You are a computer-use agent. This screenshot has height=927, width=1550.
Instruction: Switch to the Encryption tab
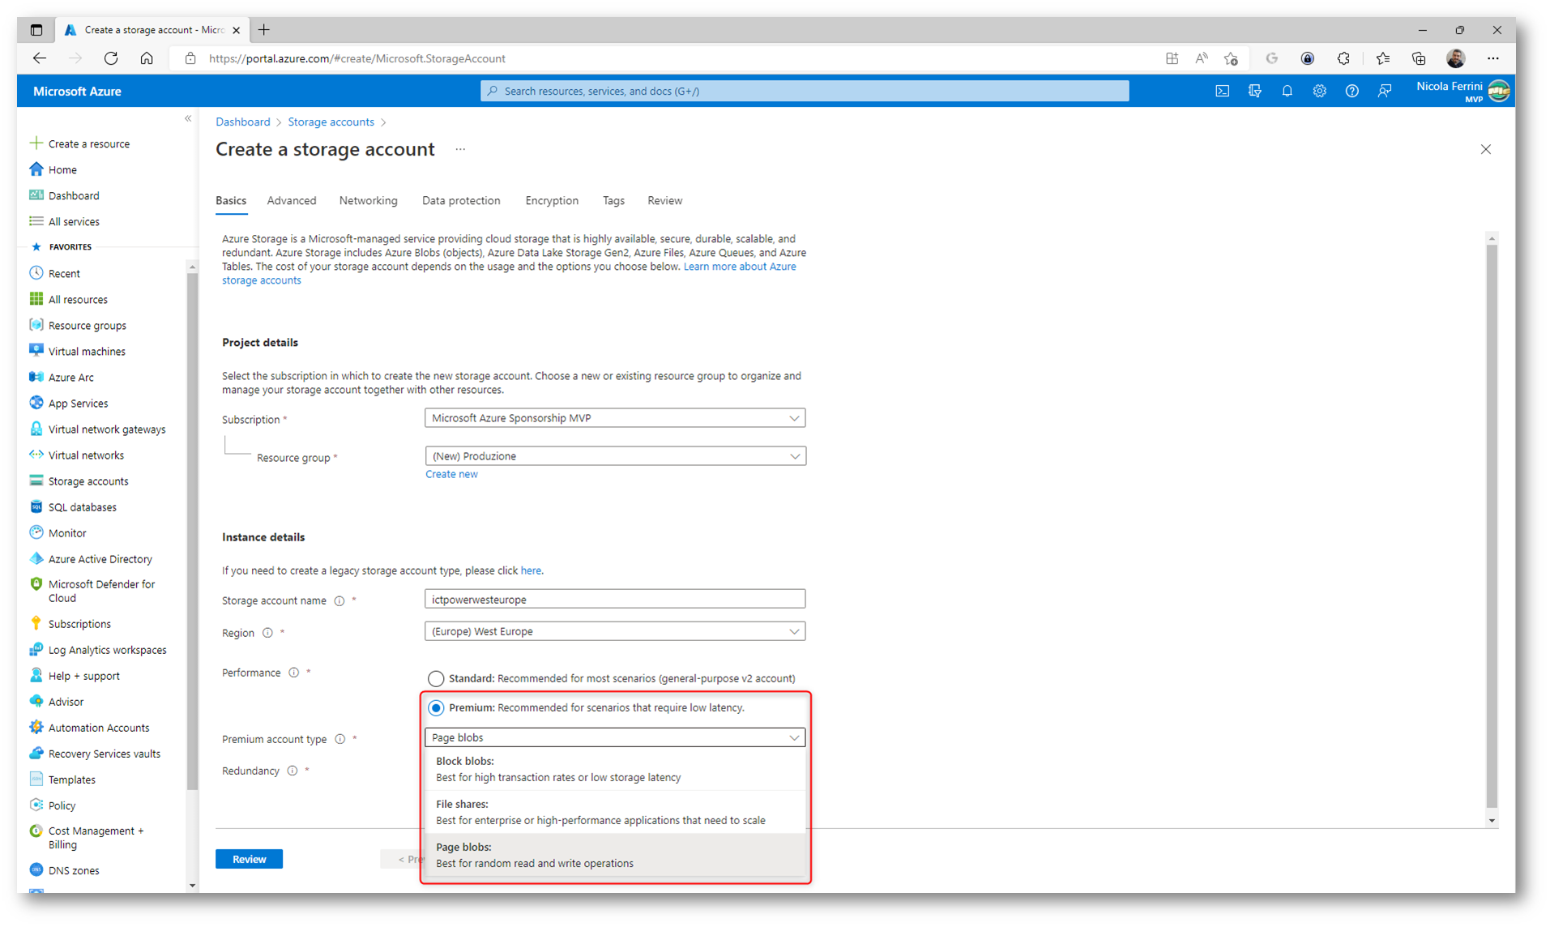click(x=552, y=200)
